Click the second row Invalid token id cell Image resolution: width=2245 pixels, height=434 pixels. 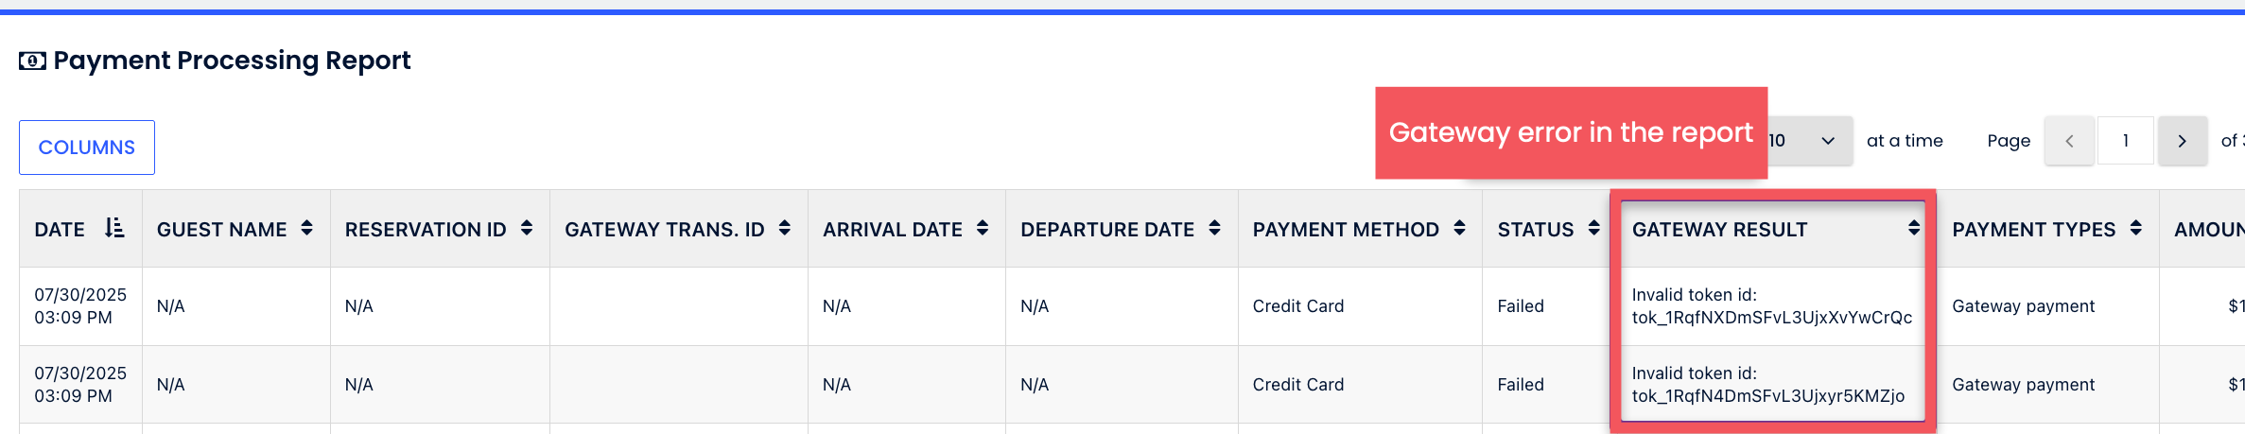pos(1767,385)
